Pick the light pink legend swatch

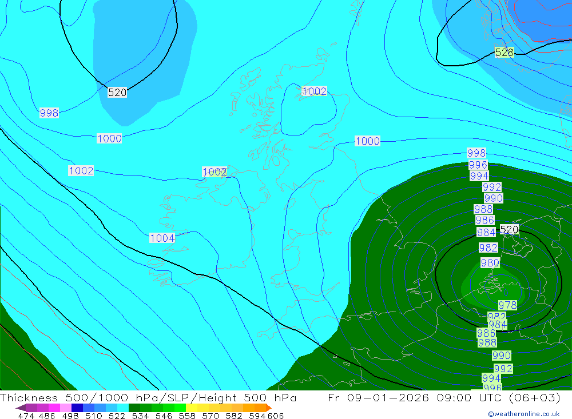pos(66,408)
